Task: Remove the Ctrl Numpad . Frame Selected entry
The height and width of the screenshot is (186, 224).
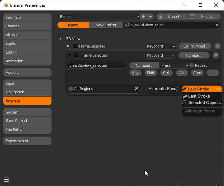Action: 218,46
